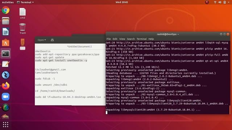Click 'Unpacking mysql-common' terminal line
The height and width of the screenshot is (130, 232).
[134, 97]
